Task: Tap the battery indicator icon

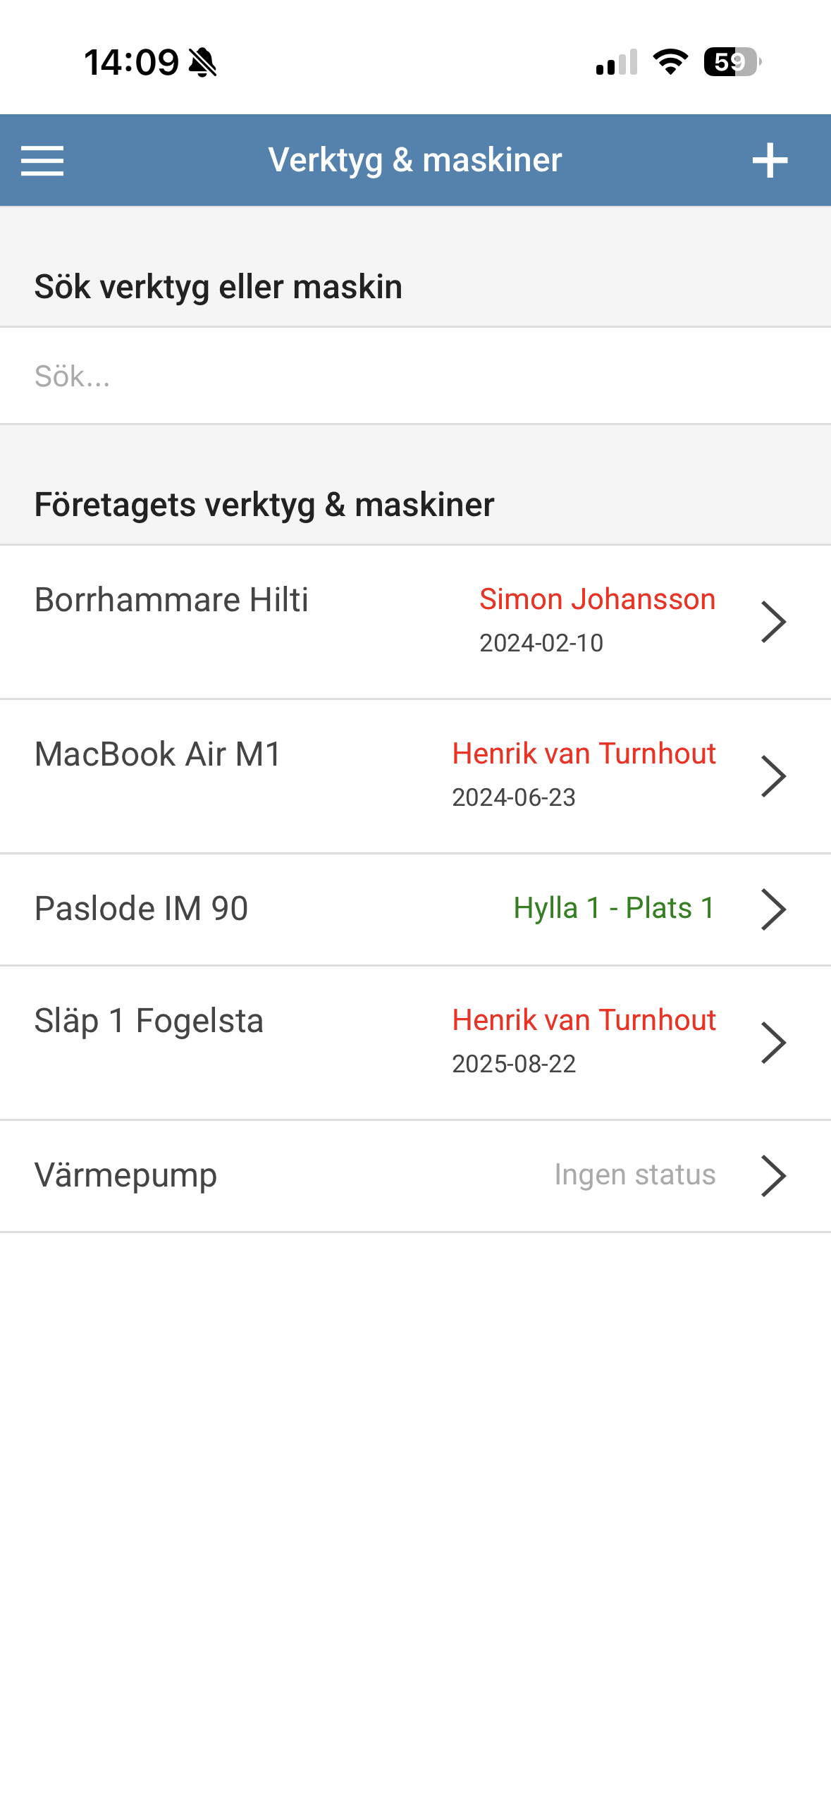Action: 732,62
